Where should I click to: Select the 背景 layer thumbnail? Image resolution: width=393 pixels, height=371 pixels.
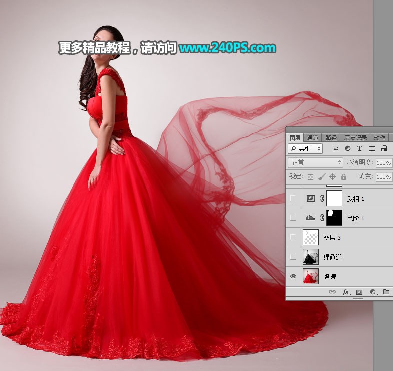pyautogui.click(x=311, y=276)
